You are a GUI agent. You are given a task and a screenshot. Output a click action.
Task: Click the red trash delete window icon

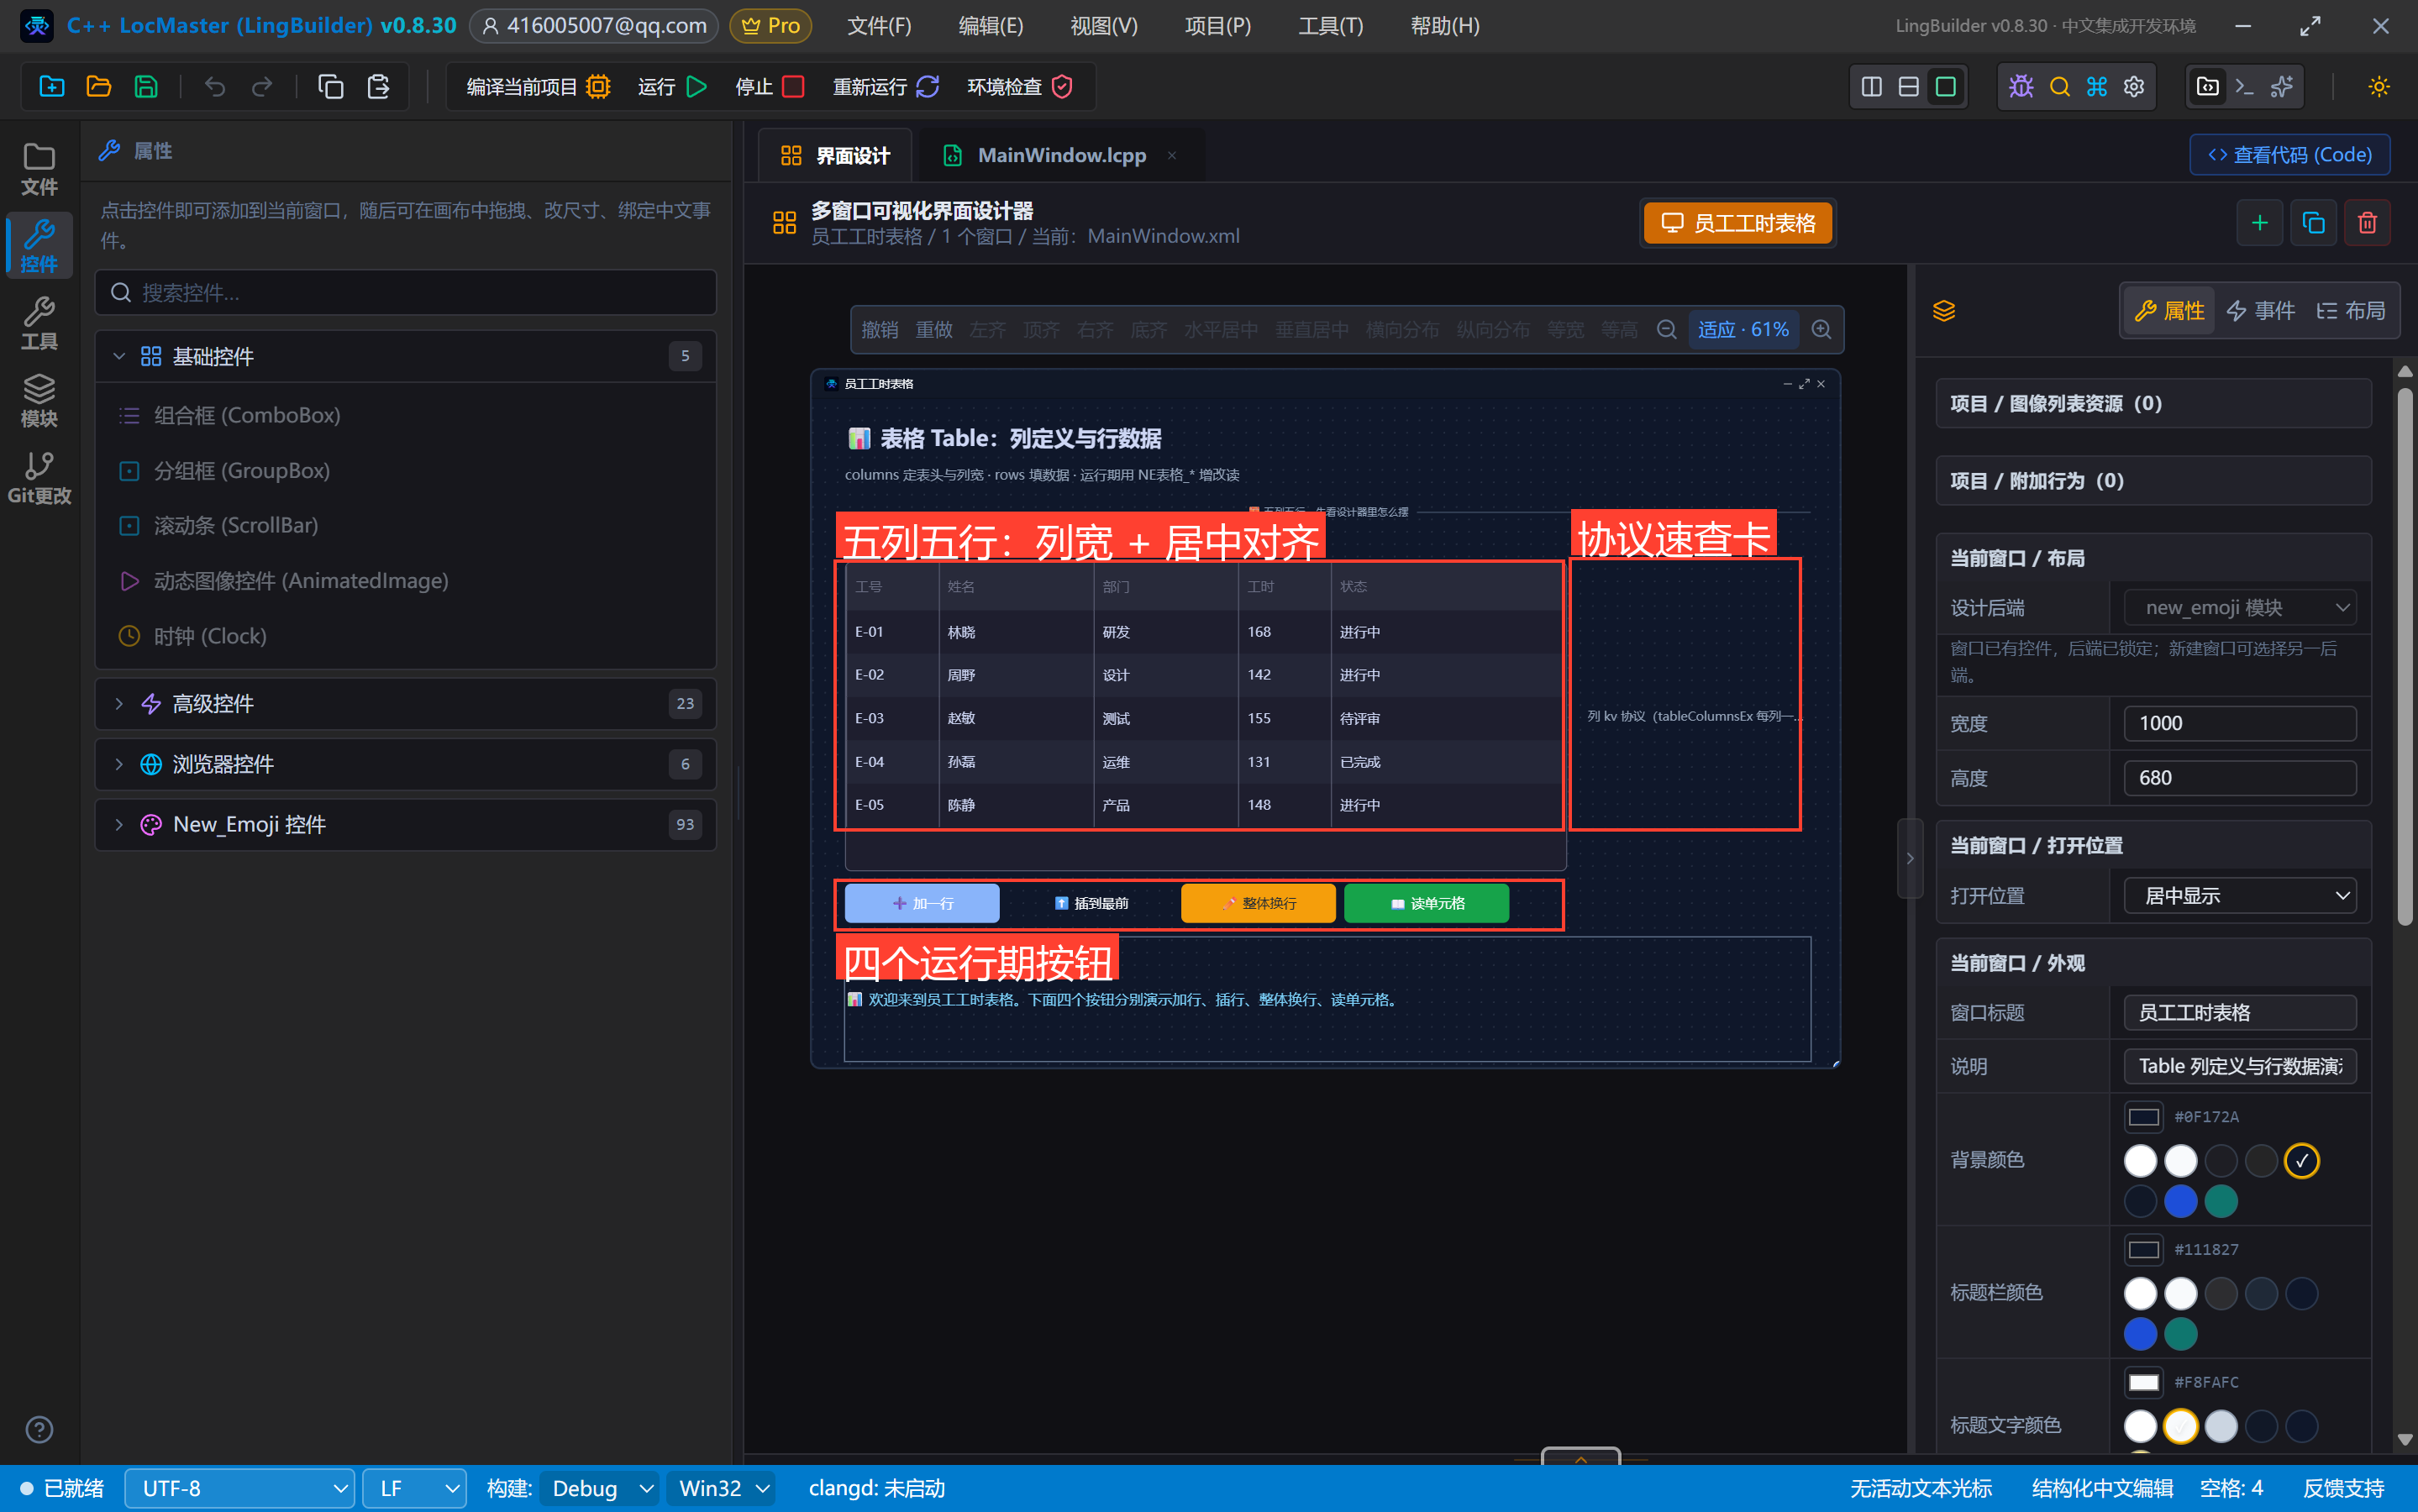(x=2367, y=222)
